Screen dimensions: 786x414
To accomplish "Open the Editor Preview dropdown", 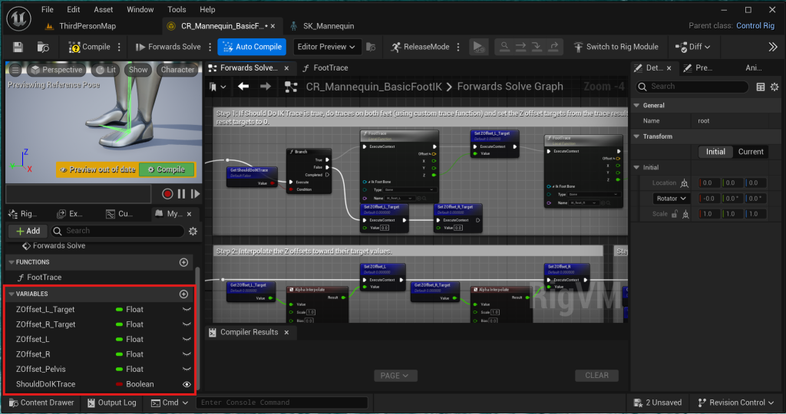I will tap(326, 47).
